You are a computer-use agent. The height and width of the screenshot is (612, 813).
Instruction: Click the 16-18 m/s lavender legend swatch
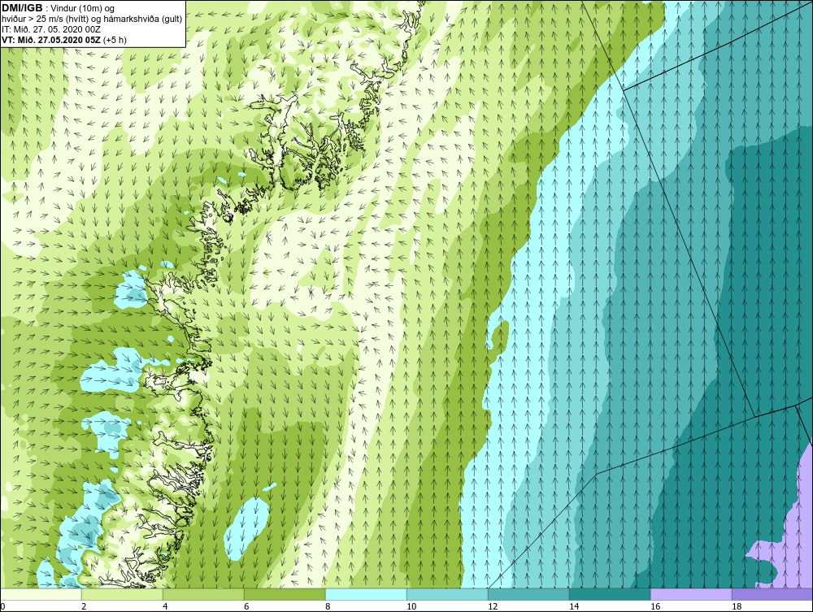pos(691,594)
